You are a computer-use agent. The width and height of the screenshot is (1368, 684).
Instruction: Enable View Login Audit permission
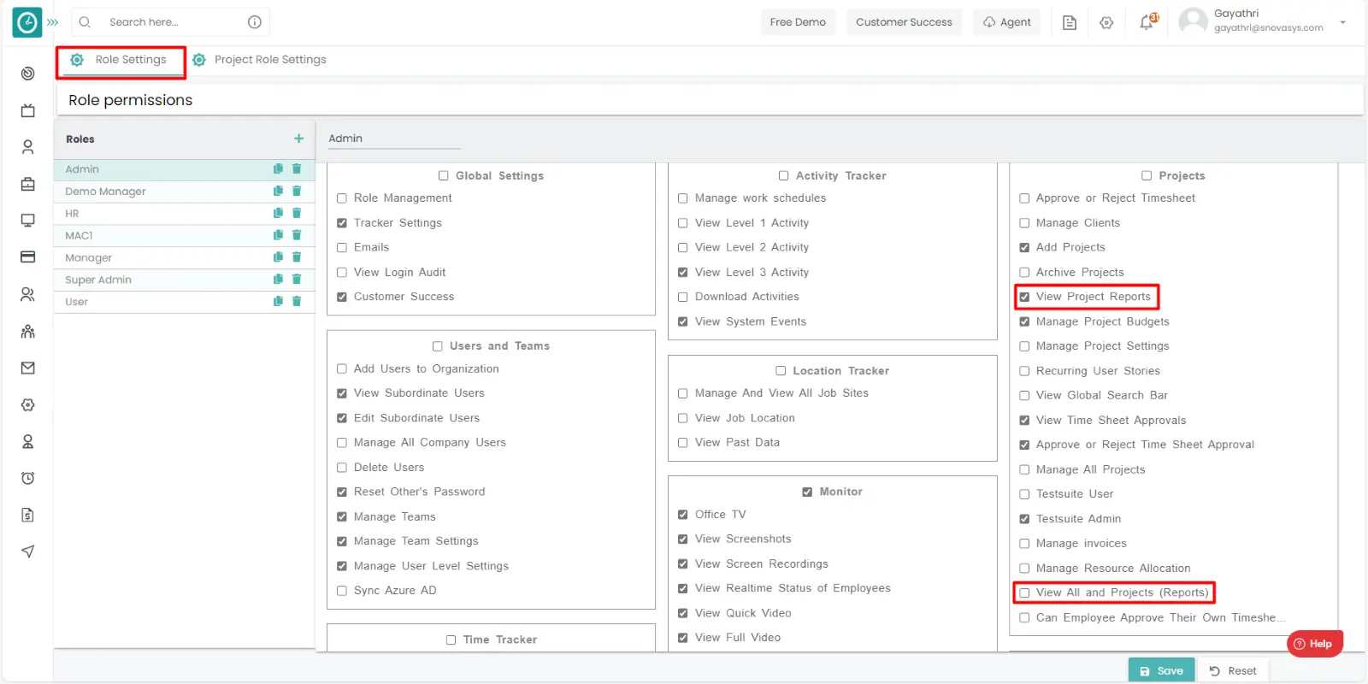pyautogui.click(x=342, y=273)
